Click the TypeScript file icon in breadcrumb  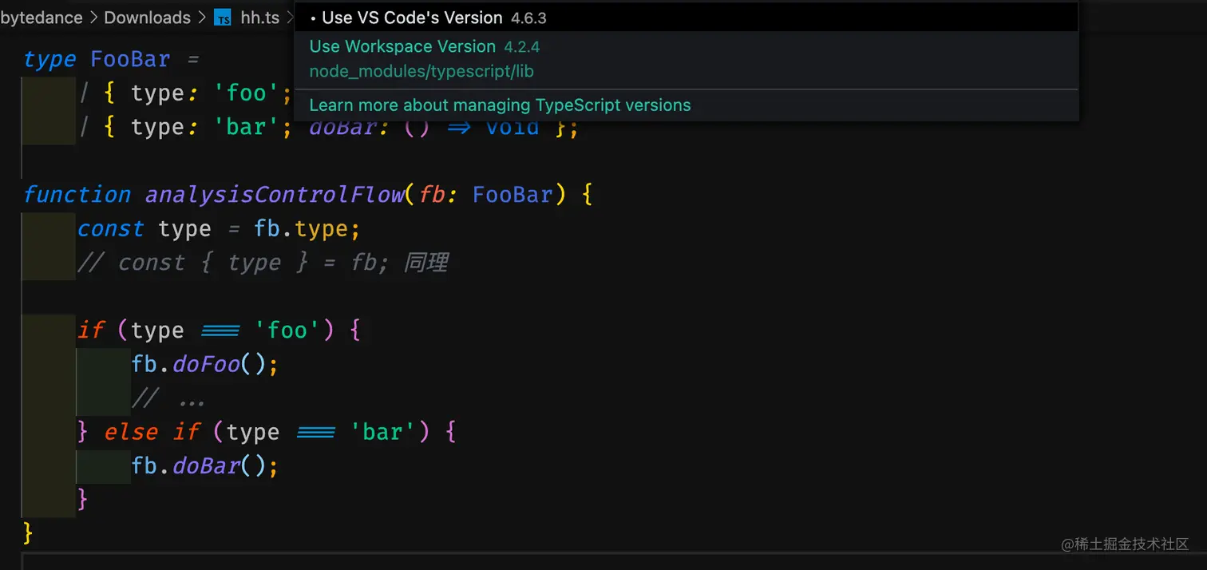[x=224, y=18]
